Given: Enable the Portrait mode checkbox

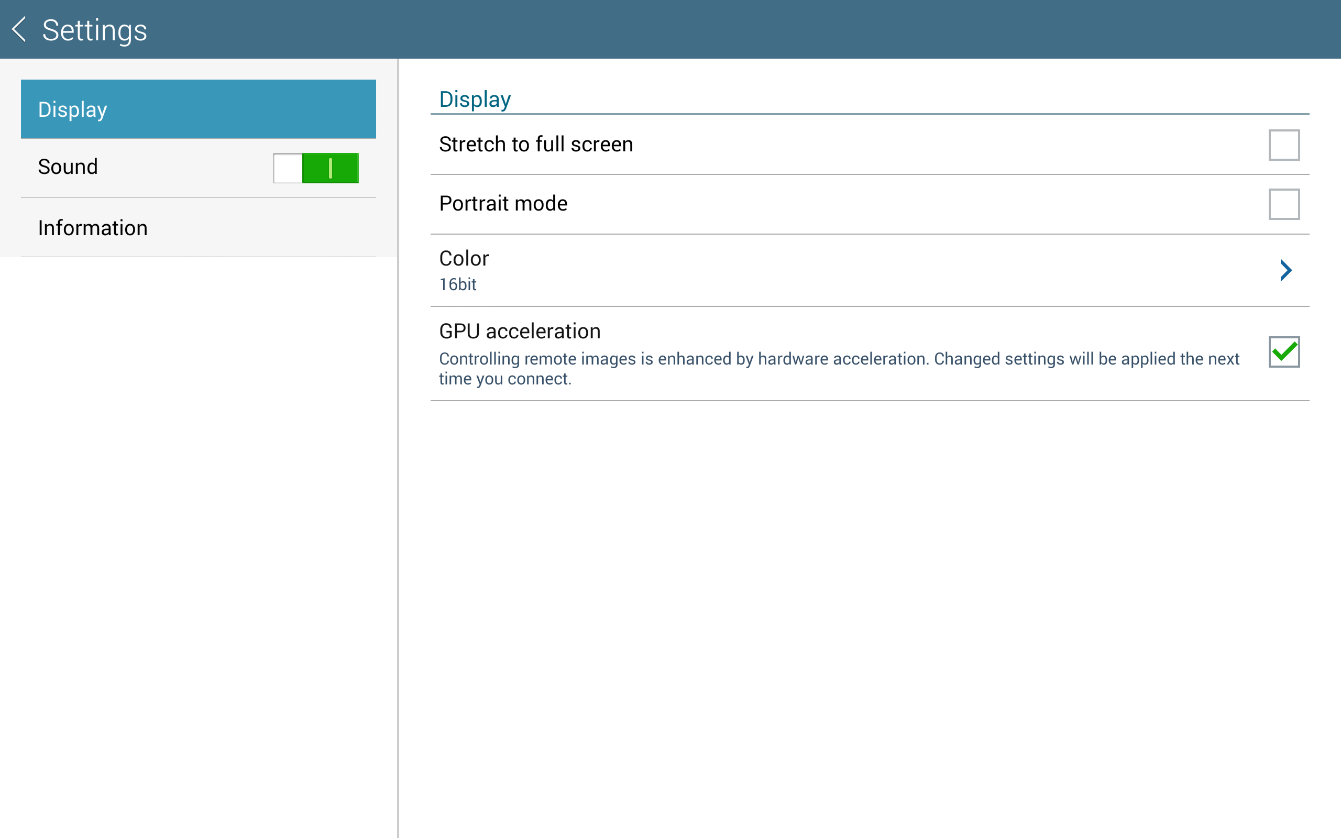Looking at the screenshot, I should click(1284, 204).
